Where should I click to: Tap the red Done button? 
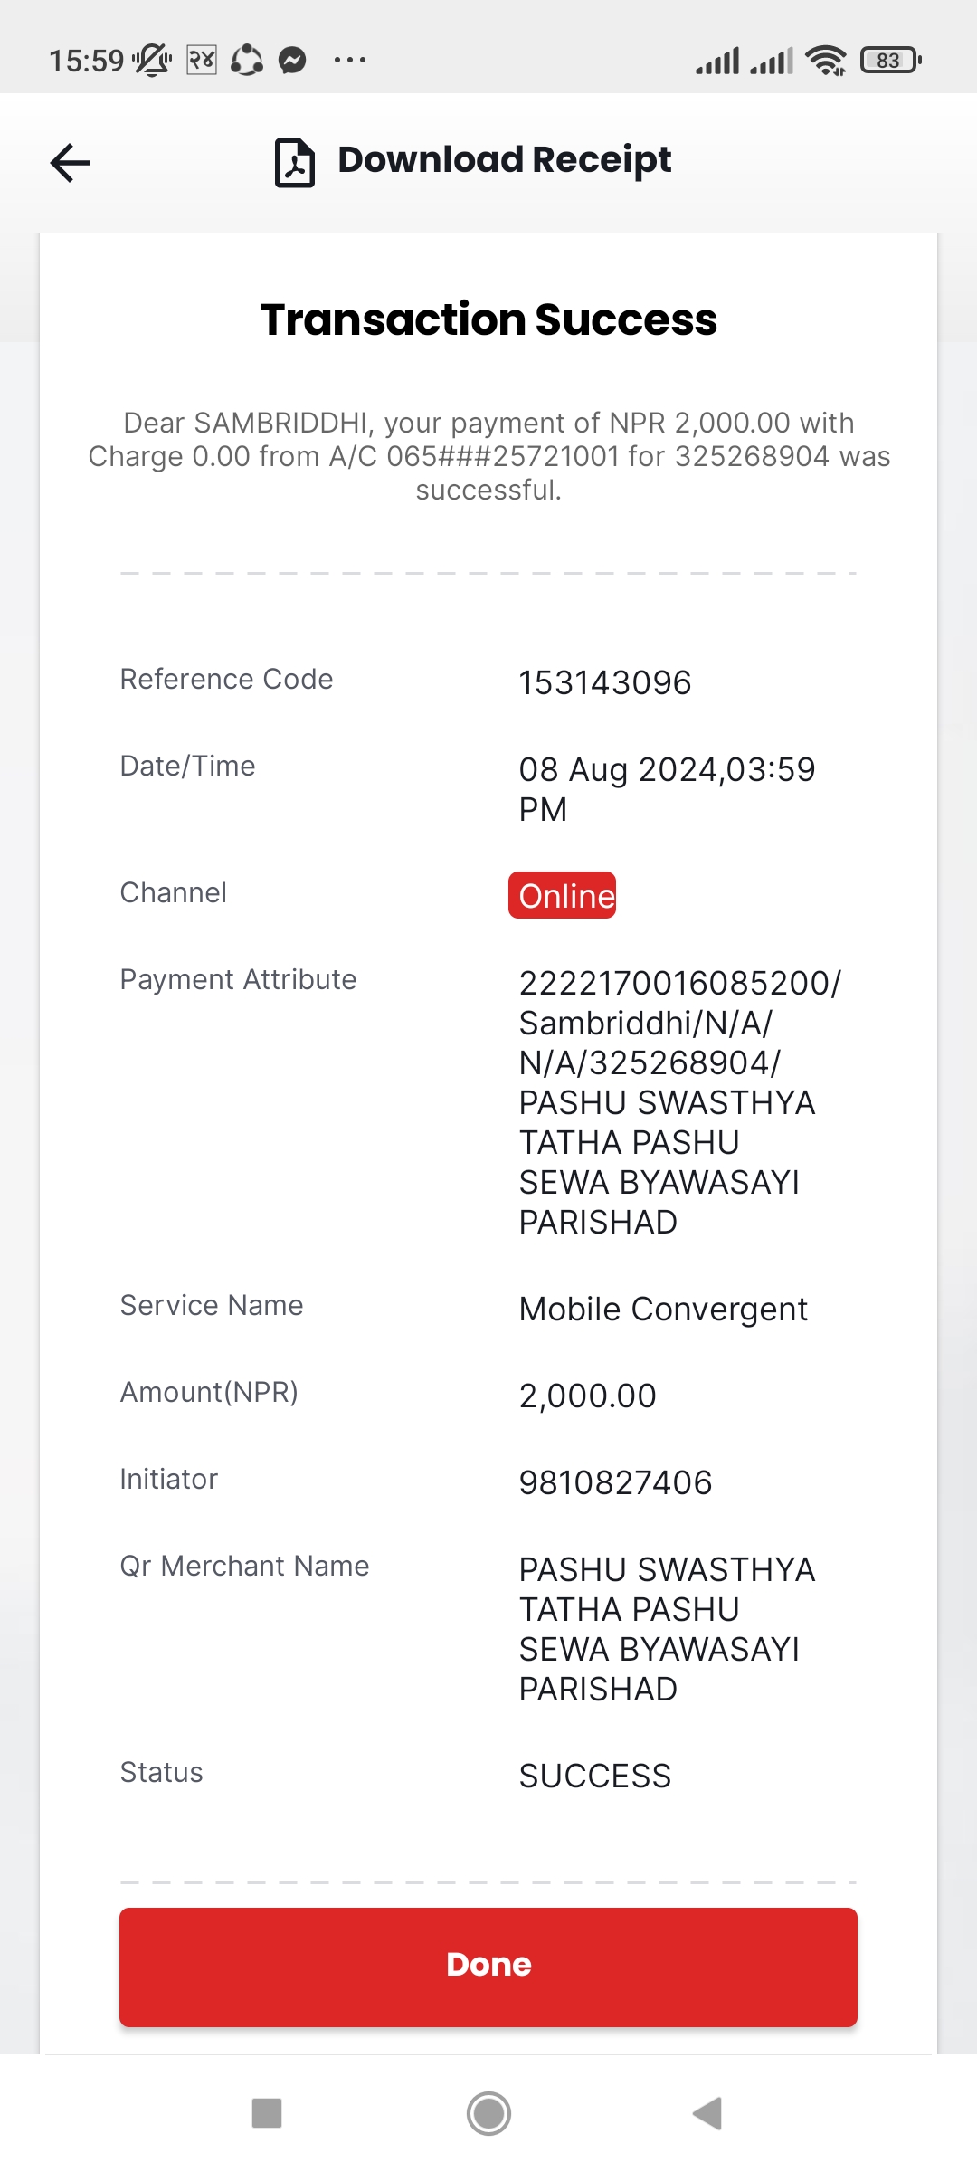[x=488, y=1967]
